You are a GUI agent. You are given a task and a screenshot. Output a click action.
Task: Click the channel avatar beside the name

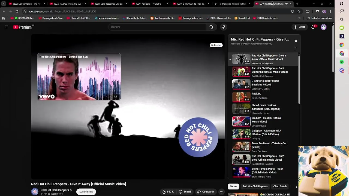coord(35,192)
